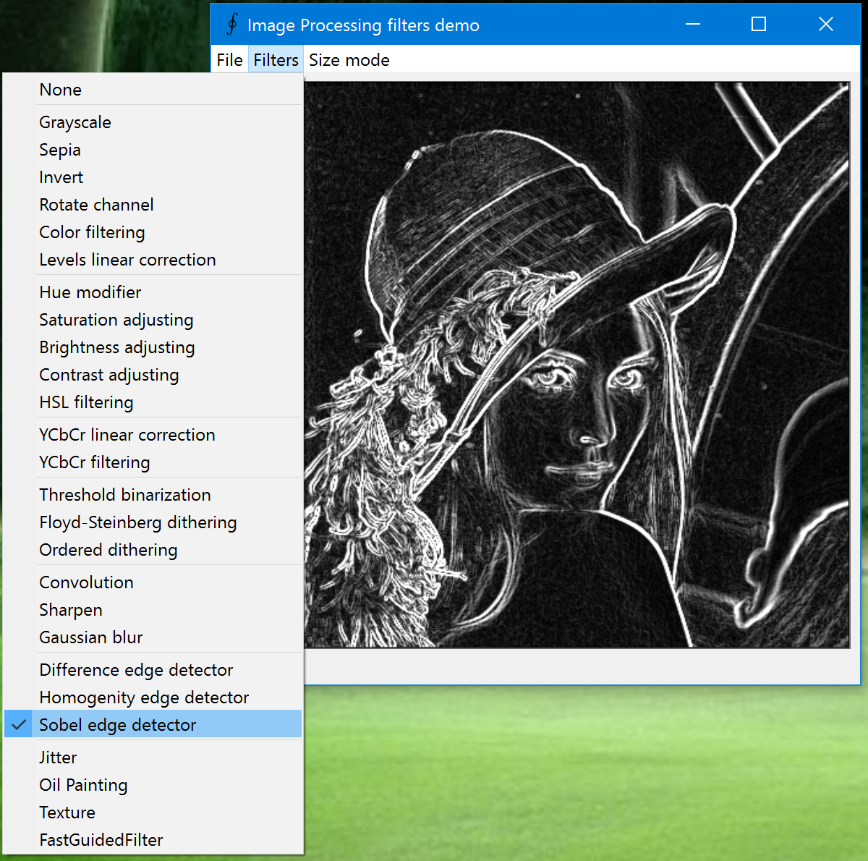Apply the Invert filter
This screenshot has height=861, width=868.
coord(61,177)
